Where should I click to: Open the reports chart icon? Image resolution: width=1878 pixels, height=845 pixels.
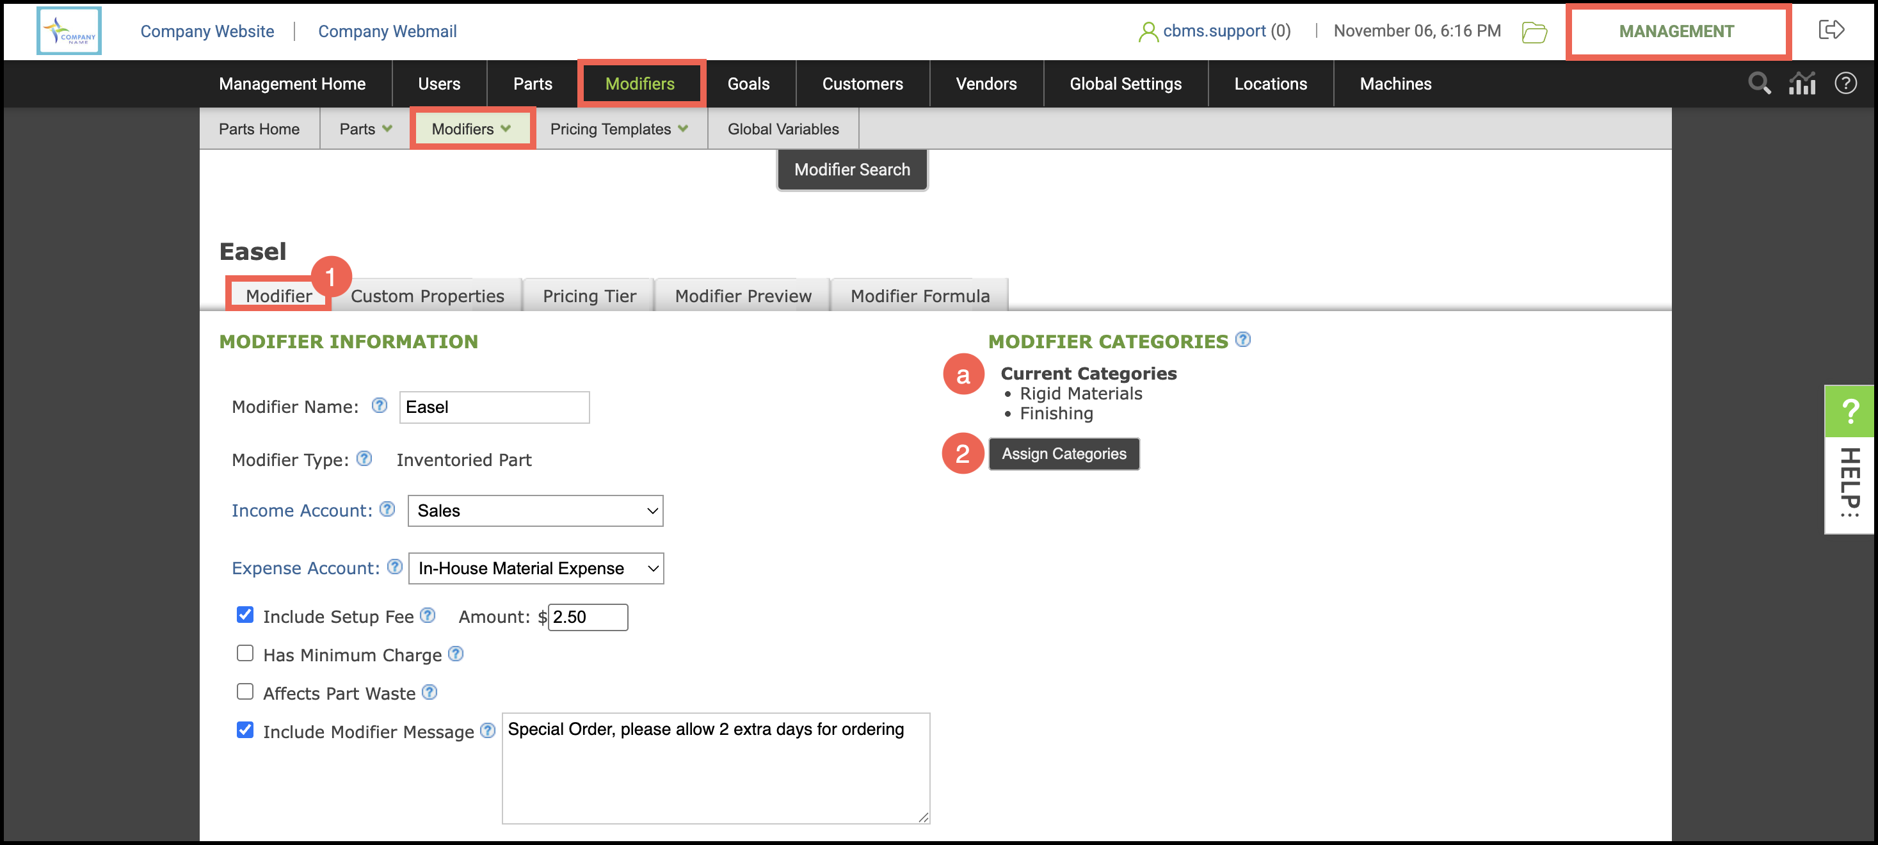1801,84
